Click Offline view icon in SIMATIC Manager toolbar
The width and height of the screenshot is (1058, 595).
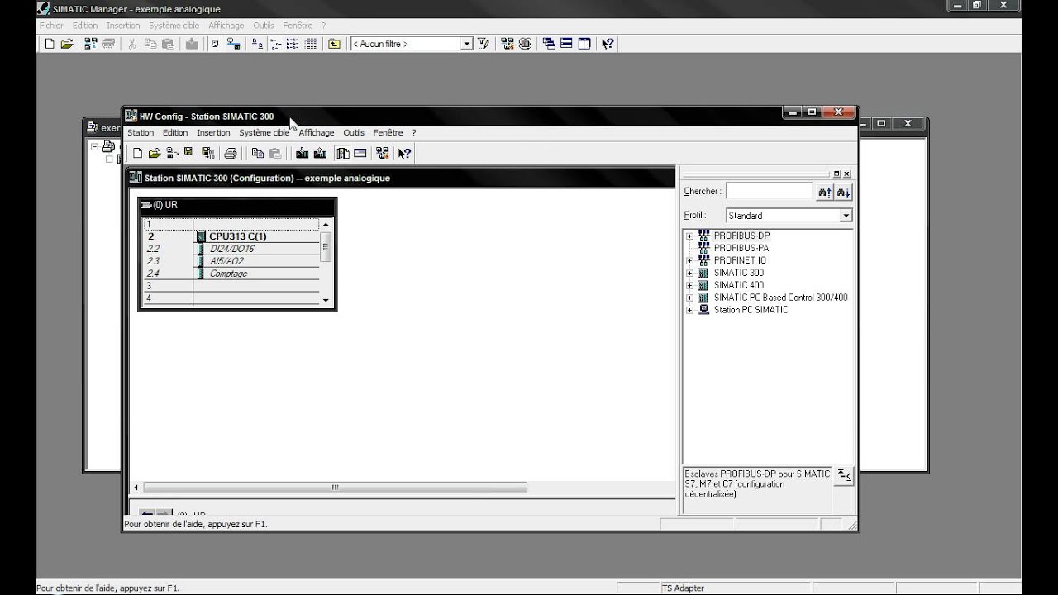[x=215, y=44]
